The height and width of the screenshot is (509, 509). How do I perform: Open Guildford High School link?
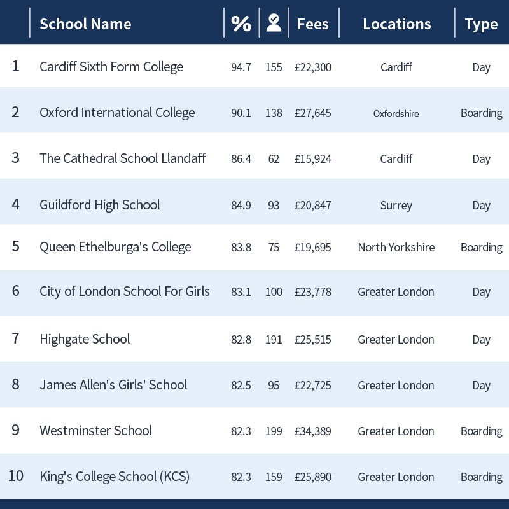[100, 205]
